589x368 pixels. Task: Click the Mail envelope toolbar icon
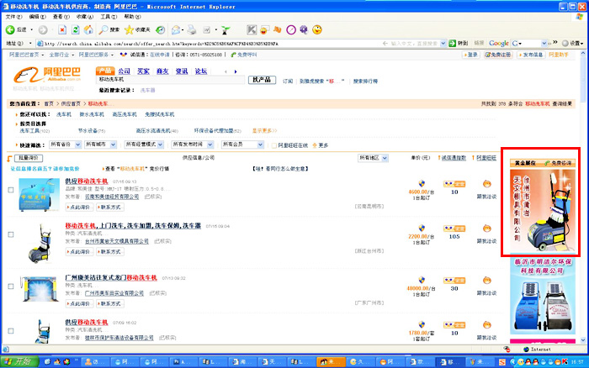[x=176, y=29]
